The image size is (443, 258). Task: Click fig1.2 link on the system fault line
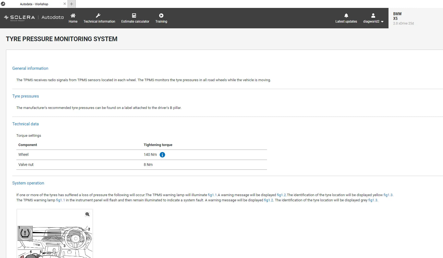coord(269,200)
